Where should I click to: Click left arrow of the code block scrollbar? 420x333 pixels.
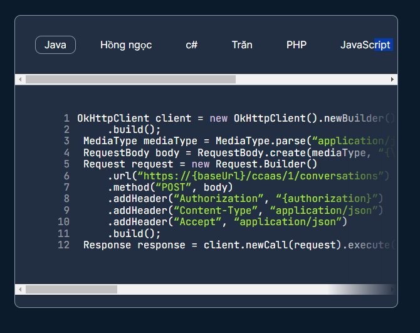pos(20,290)
